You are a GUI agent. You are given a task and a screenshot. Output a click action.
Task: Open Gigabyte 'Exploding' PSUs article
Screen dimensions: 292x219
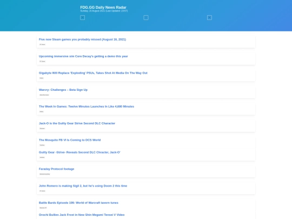coord(93,73)
